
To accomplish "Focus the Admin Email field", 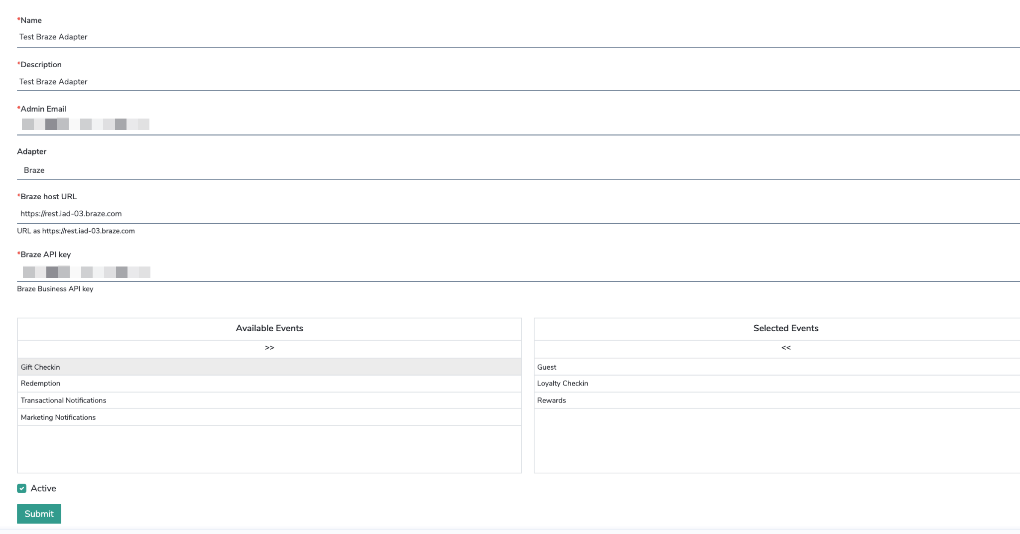I will (518, 125).
